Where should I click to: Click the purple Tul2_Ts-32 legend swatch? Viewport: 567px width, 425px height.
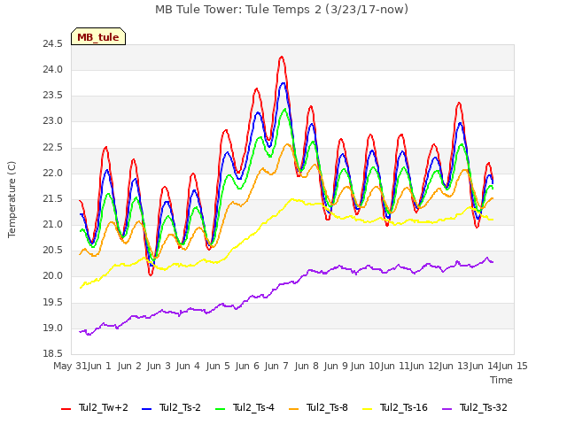coord(447,409)
